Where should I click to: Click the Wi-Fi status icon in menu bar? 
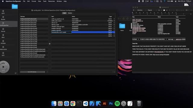165,1
